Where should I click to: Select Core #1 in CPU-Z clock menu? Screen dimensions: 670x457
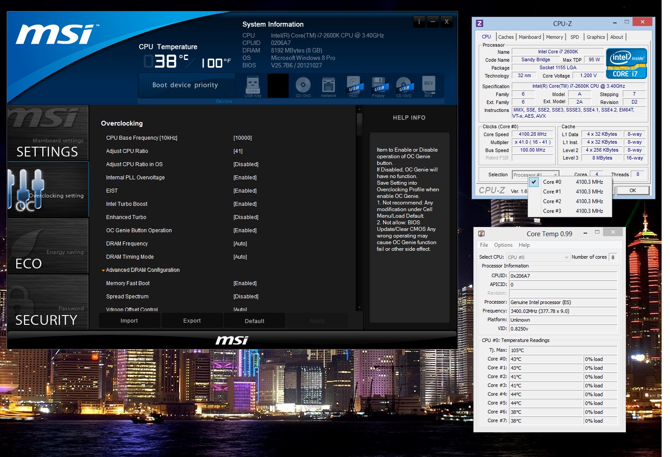(569, 192)
